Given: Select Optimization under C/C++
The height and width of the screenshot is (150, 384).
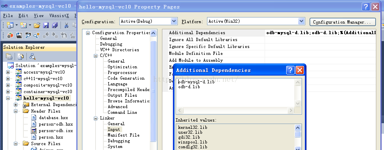Looking at the screenshot, I should click(123, 67).
